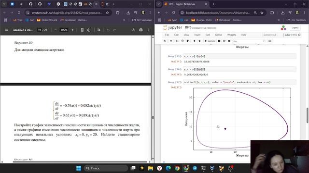The width and height of the screenshot is (309, 173).
Task: Click the Jupyter page vertical scrollbar
Action: pyautogui.click(x=308, y=115)
